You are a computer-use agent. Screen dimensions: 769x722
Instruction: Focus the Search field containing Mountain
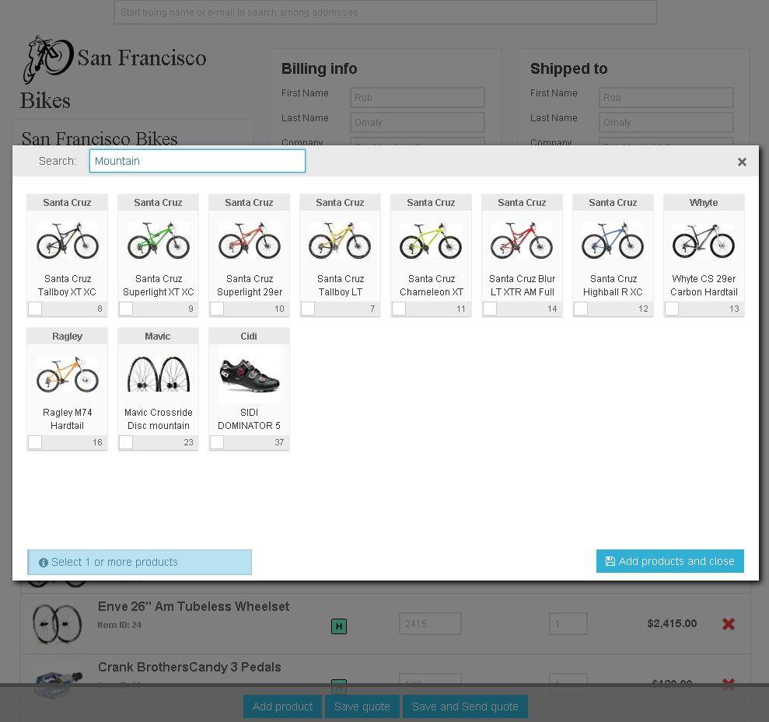pyautogui.click(x=197, y=161)
